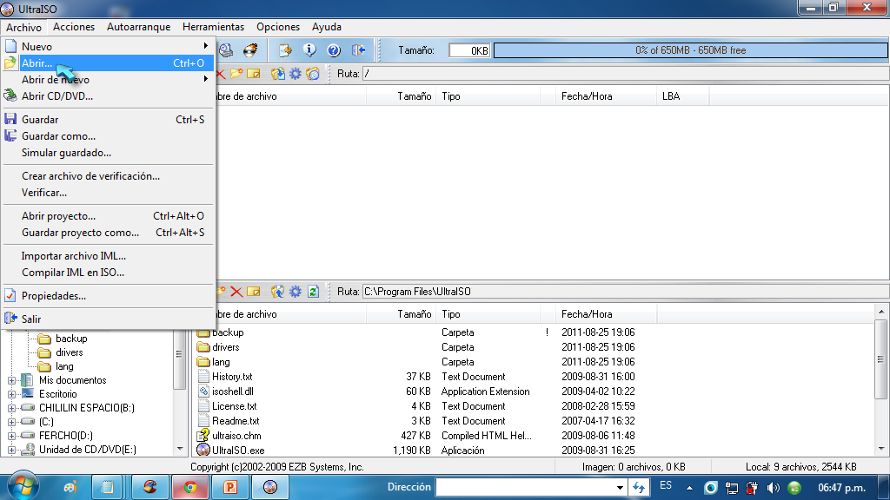Click the Chrome icon in the taskbar
This screenshot has width=890, height=500.
point(190,487)
